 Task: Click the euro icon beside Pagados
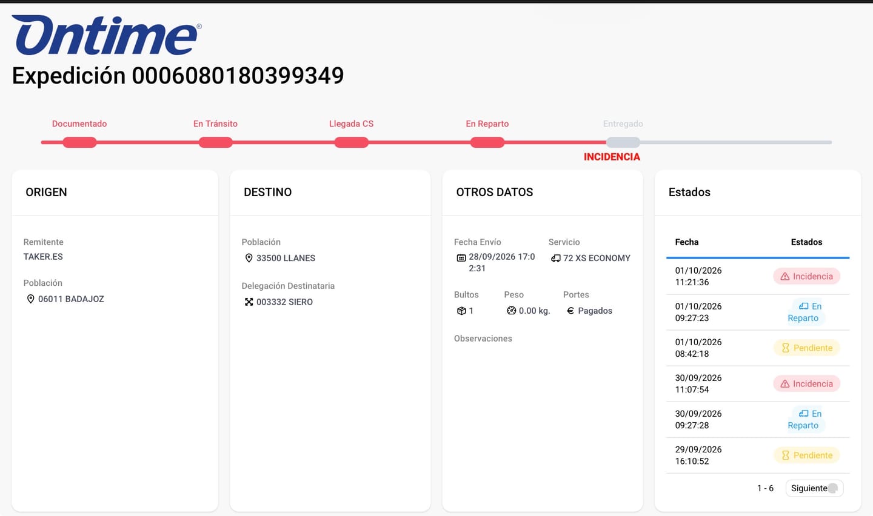(570, 311)
